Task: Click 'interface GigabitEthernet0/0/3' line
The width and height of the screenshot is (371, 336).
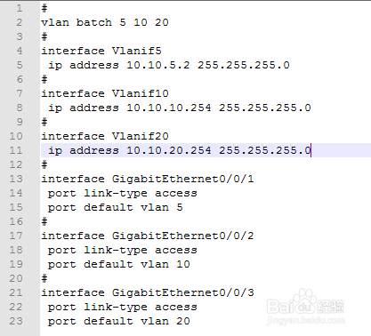Action: coord(148,292)
